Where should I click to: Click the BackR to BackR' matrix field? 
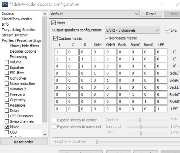[x=148, y=102]
